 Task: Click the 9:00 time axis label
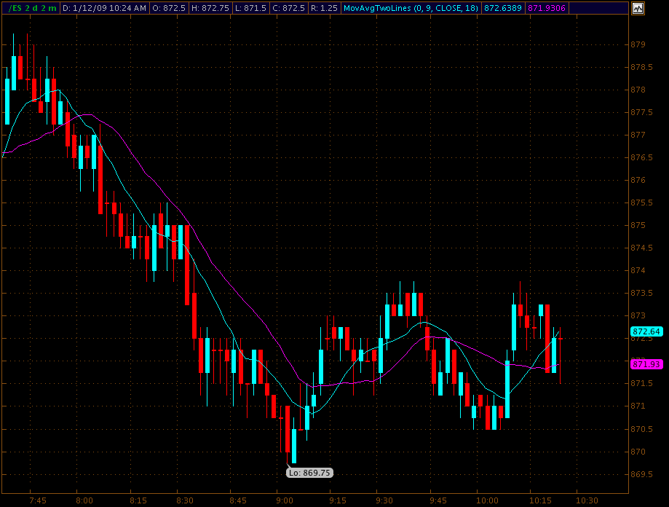click(285, 500)
